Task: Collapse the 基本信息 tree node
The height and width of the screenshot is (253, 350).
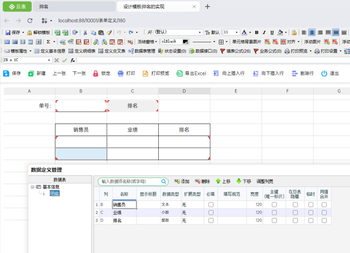Action: pyautogui.click(x=32, y=187)
